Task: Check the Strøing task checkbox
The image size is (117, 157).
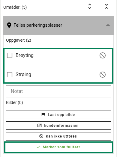Action: click(x=10, y=75)
